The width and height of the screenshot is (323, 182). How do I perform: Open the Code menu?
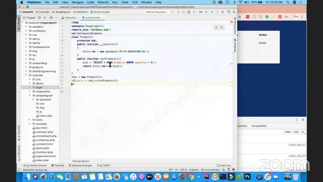point(90,2)
